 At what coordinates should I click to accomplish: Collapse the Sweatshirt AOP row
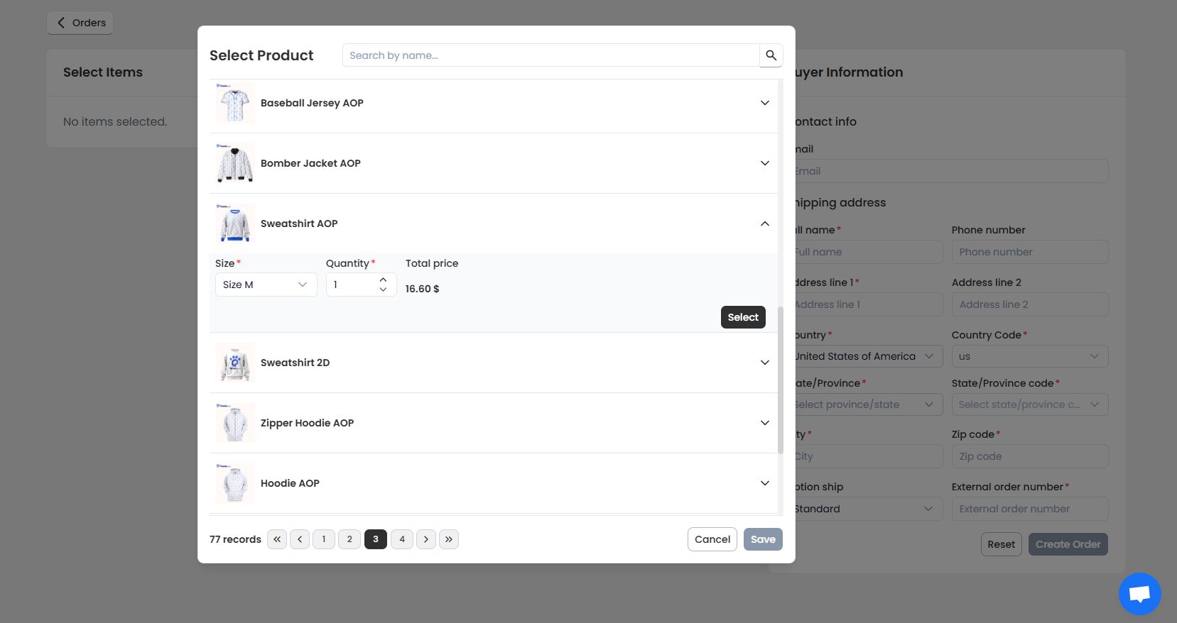(x=764, y=224)
